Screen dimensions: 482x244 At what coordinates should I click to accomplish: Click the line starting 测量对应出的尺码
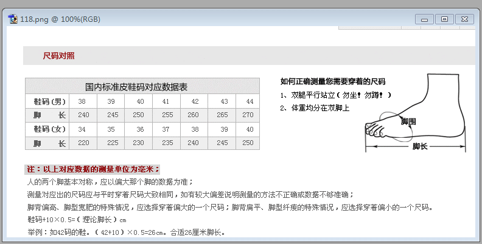pyautogui.click(x=190, y=195)
